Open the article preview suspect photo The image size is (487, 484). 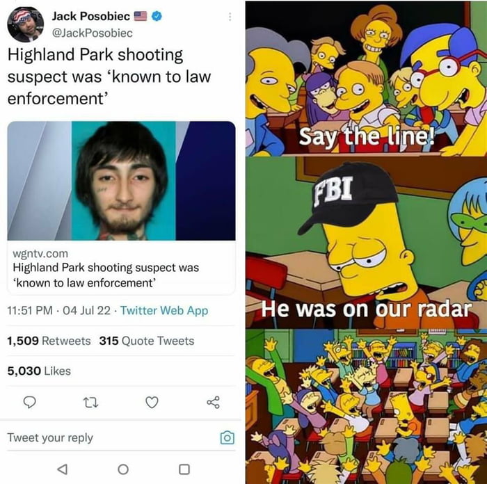[x=121, y=181]
